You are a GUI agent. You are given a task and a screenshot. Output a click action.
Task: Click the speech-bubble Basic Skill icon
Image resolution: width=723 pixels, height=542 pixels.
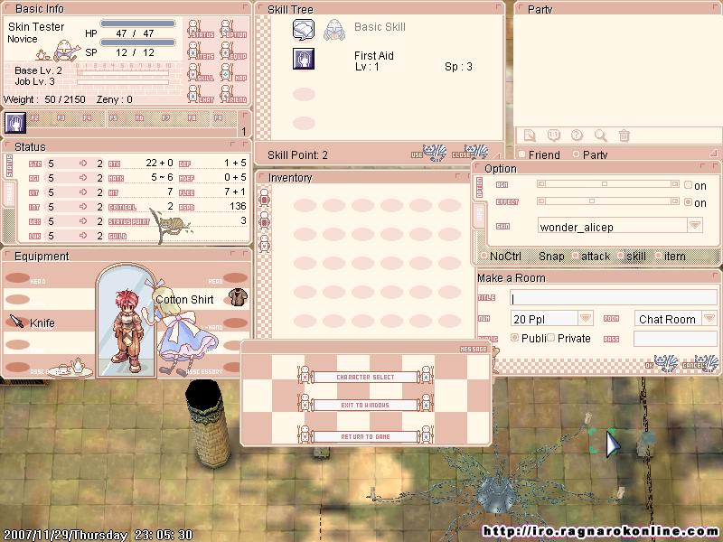[304, 30]
